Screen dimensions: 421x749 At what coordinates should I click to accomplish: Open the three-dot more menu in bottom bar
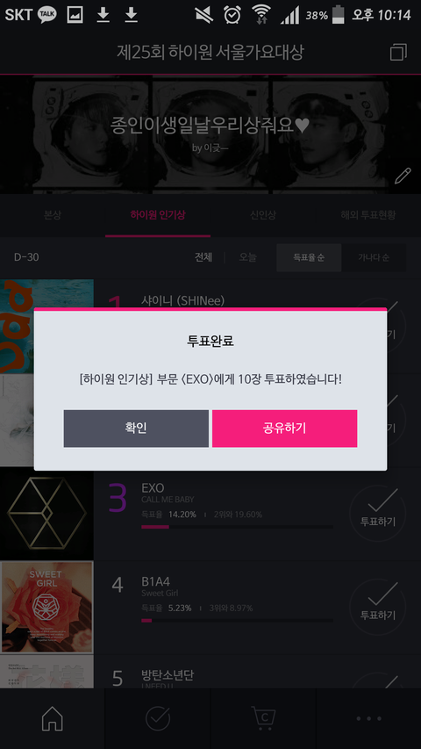368,718
